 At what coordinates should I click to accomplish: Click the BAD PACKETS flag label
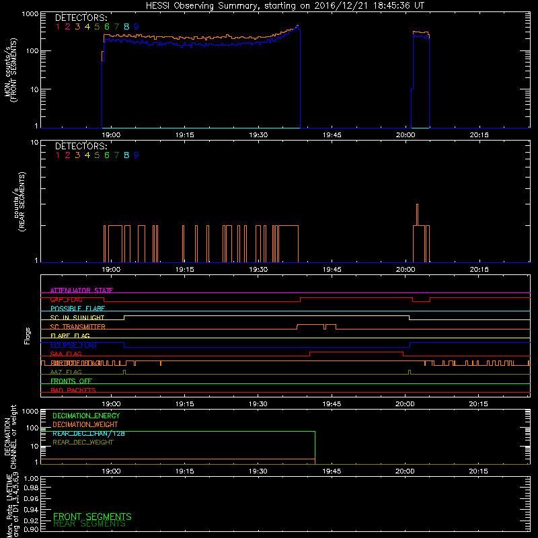coord(73,390)
